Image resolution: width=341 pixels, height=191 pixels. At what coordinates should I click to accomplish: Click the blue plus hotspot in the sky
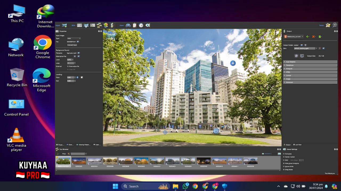[x=233, y=63]
